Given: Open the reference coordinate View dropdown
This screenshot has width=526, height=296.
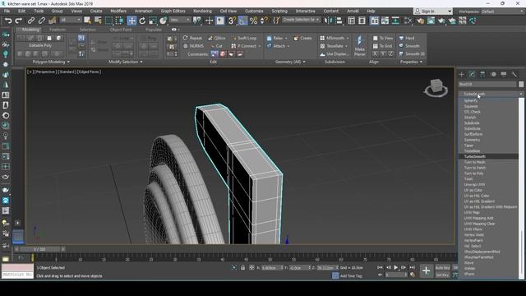Looking at the screenshot, I should click(179, 20).
